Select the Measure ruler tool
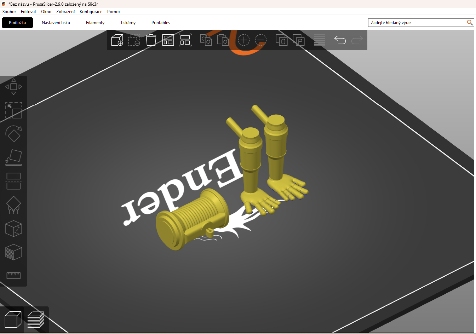Image resolution: width=476 pixels, height=334 pixels. coord(13,275)
